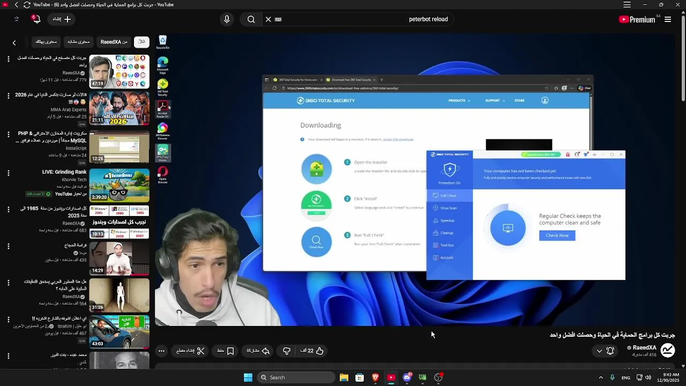Open the RaeedXA channel avatar below the video
Viewport: 686px width, 386px height.
click(x=668, y=351)
